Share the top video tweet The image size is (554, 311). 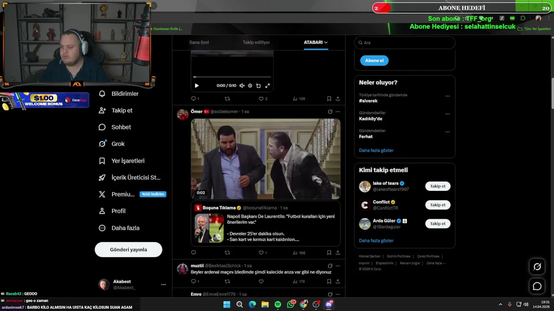[338, 98]
